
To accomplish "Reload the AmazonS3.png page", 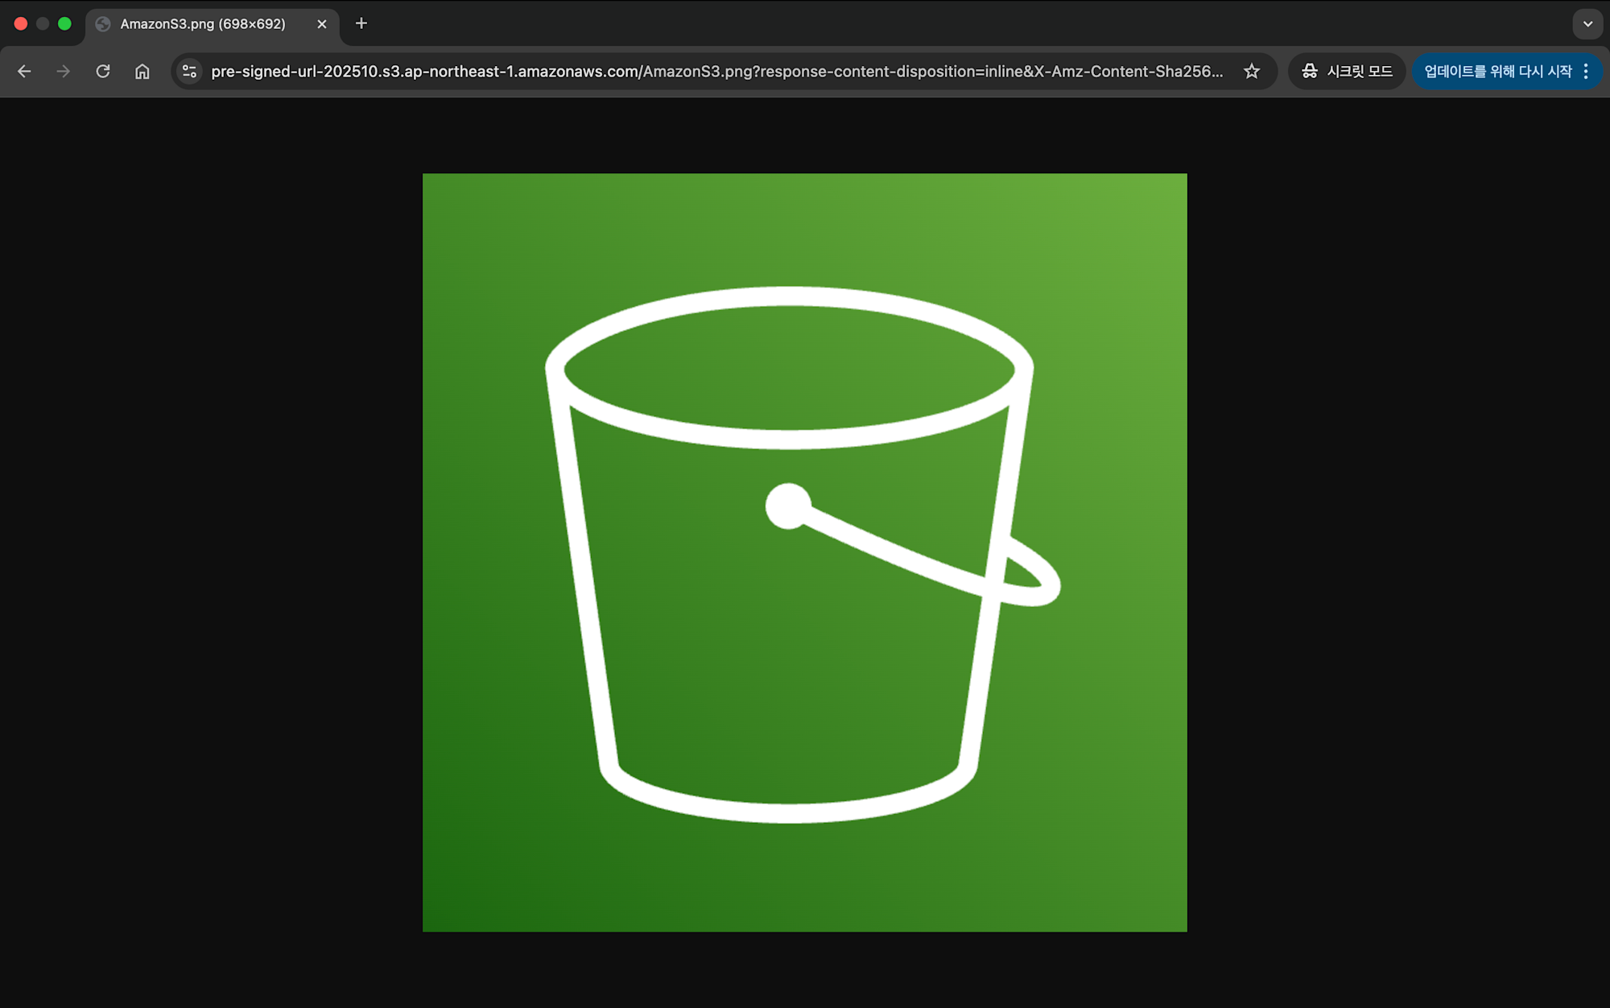I will coord(103,72).
